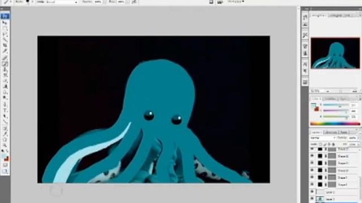Open the Brushes panel dock icon
Viewport: 362px width, 203px height.
click(305, 46)
